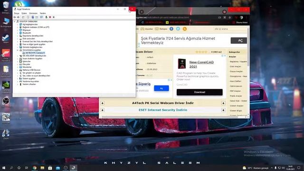Image resolution: width=304 pixels, height=171 pixels.
Task: Collapse the Görüntüleme aygıtları node
Action: pos(18,50)
